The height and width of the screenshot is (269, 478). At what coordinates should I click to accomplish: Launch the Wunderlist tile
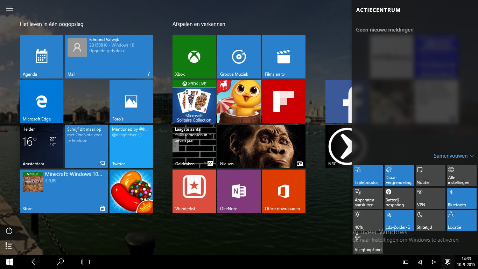point(194,191)
